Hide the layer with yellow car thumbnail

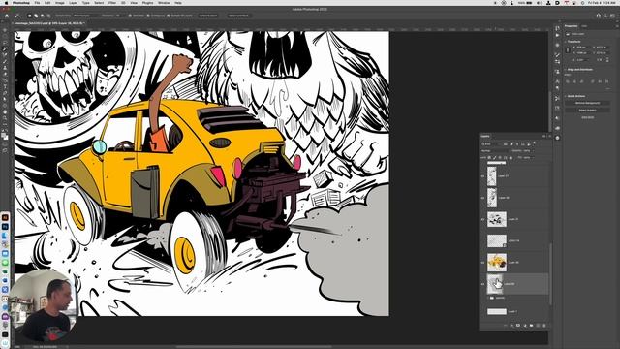point(482,262)
